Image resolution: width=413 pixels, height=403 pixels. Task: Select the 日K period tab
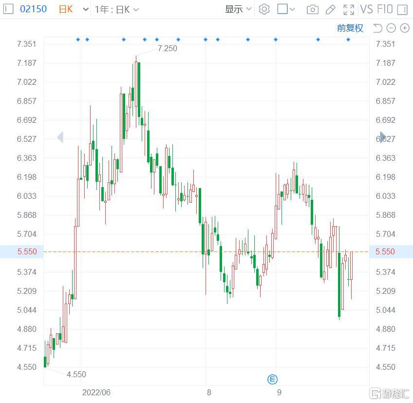coord(66,9)
